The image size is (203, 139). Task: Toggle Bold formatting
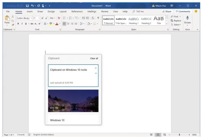click(18, 24)
